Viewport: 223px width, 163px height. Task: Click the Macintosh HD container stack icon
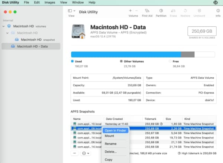[x=9, y=26]
